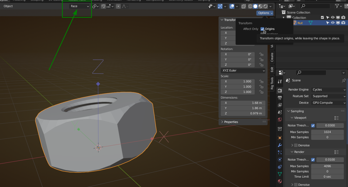Open the Material properties sphere tab
348x187 pixels.
[x=280, y=181]
